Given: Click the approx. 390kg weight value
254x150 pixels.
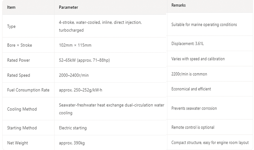Looking at the screenshot, I should pos(72,143).
